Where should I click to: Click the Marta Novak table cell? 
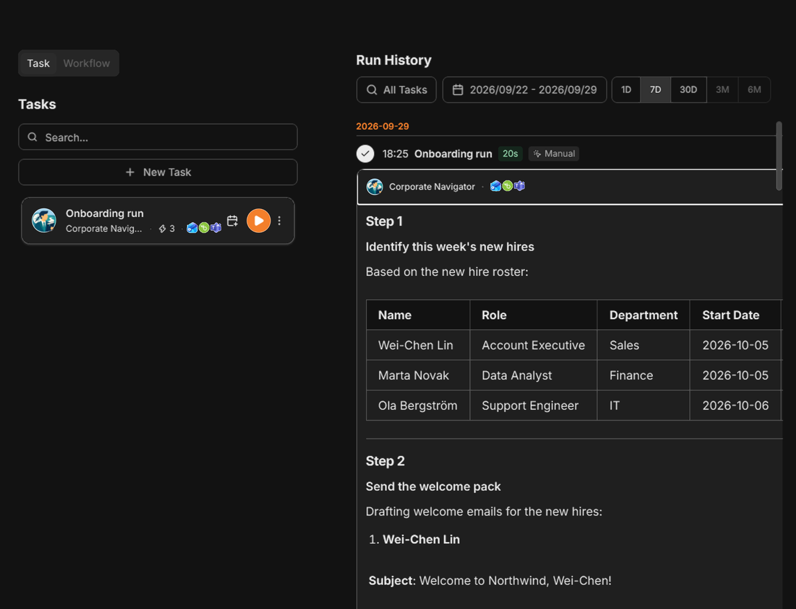coord(418,375)
